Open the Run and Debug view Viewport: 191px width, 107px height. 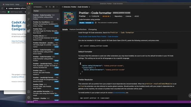pyautogui.click(x=29, y=25)
